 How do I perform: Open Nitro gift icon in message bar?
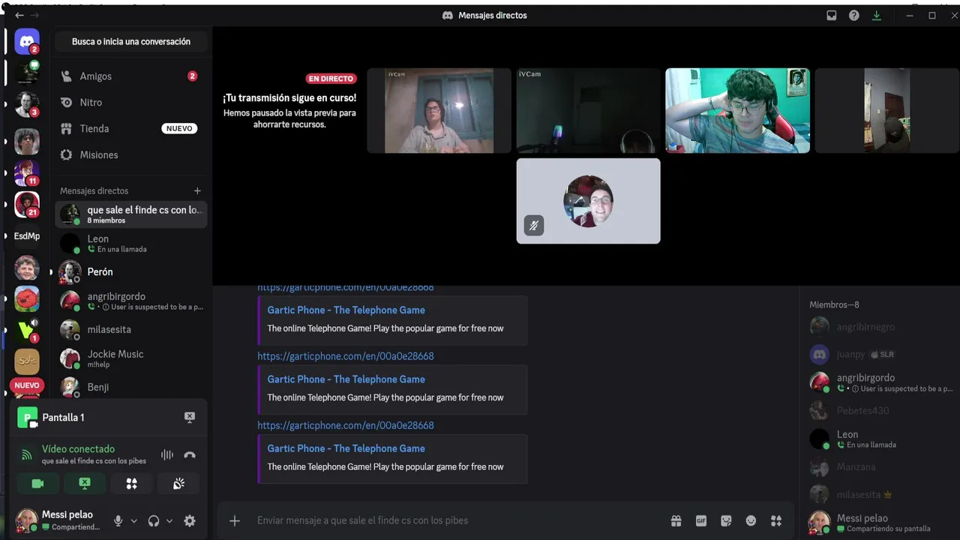pyautogui.click(x=676, y=520)
